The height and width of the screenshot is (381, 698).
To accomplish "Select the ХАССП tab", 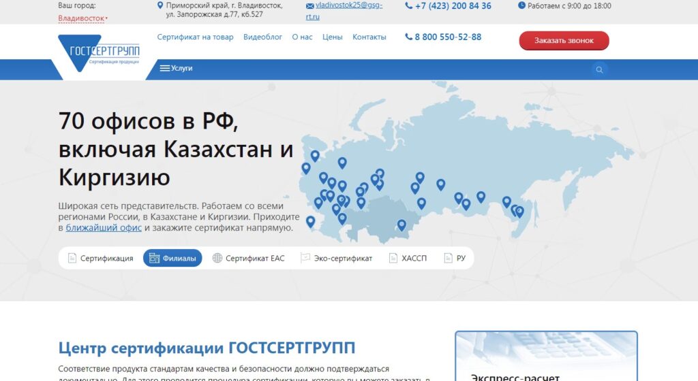I will coord(408,258).
